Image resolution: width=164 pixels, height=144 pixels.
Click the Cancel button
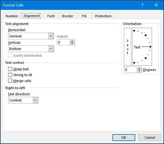pos(150,138)
